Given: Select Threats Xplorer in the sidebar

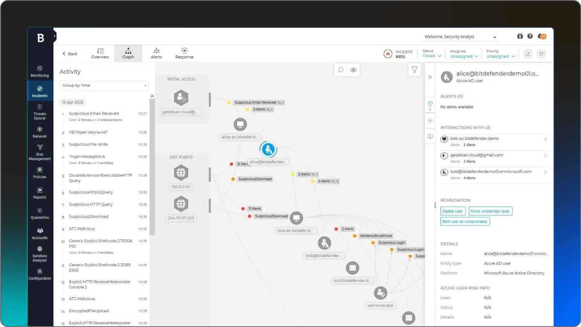Looking at the screenshot, I should (x=40, y=113).
